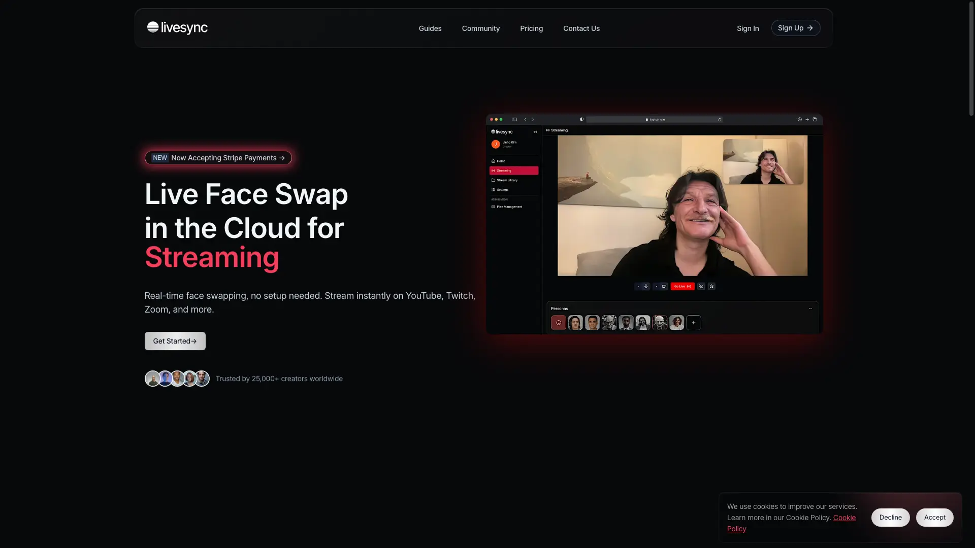The image size is (975, 548).
Task: Expand the microphone source dropdown chevron
Action: [x=638, y=286]
